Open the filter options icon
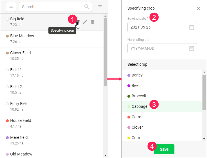 coord(100,7)
